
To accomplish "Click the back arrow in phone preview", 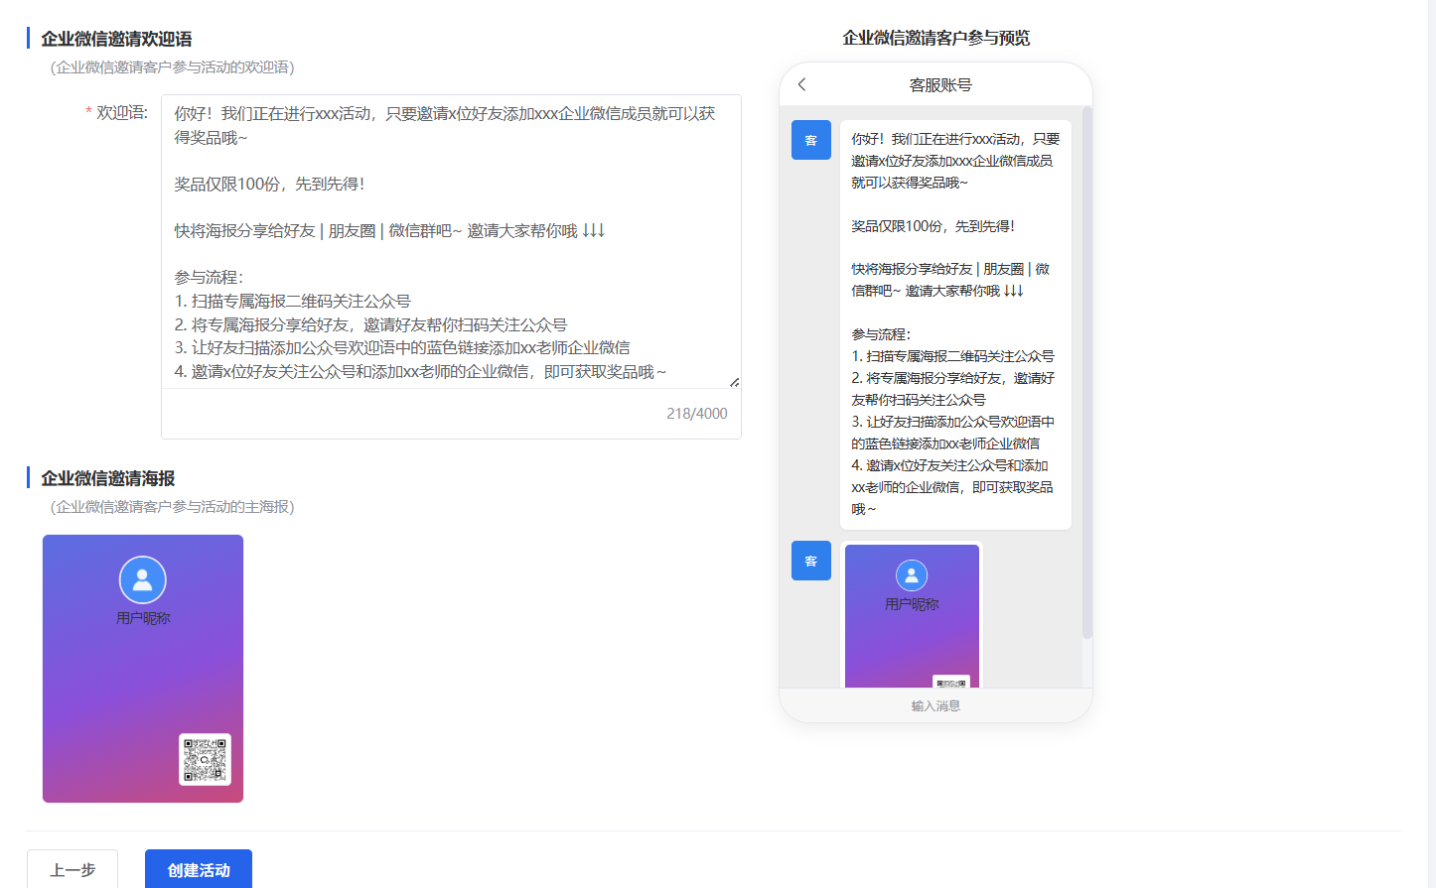I will pyautogui.click(x=801, y=84).
